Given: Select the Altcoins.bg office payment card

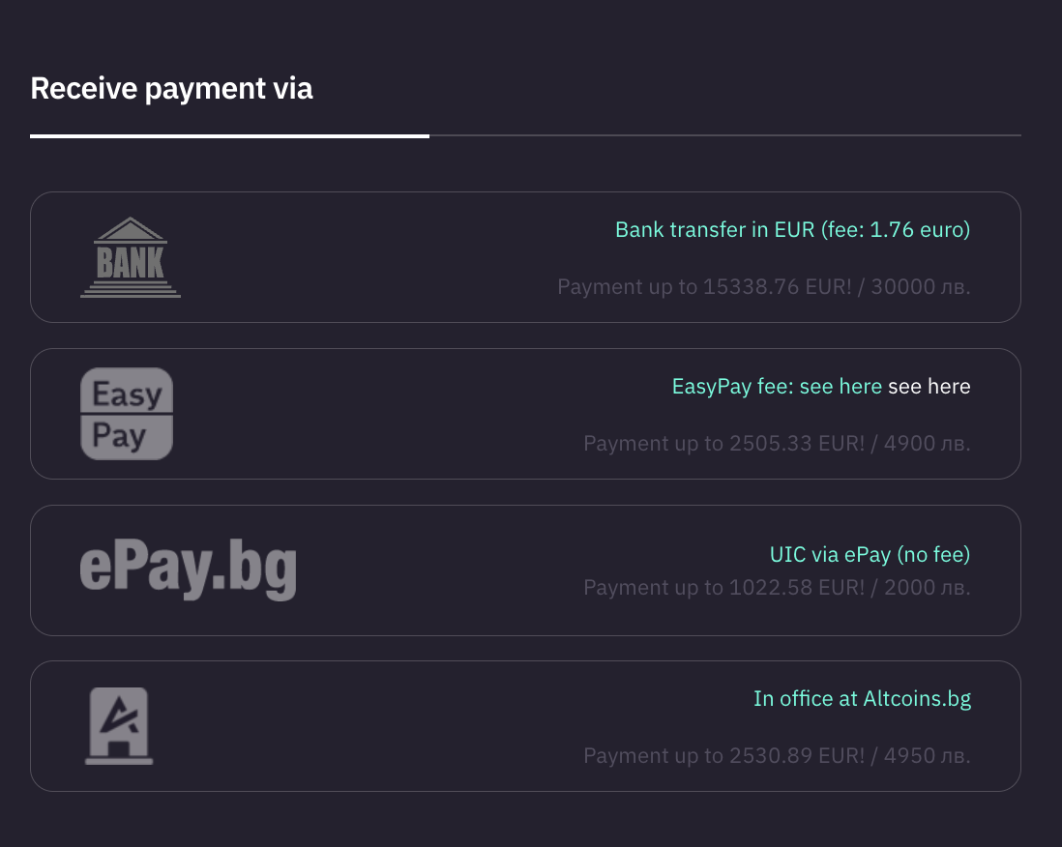Looking at the screenshot, I should 387,726.
